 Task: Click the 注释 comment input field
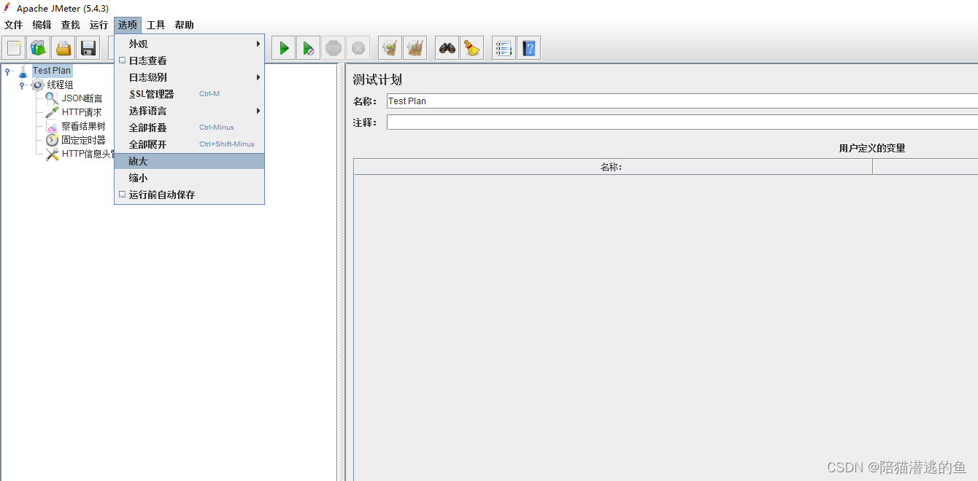click(682, 122)
